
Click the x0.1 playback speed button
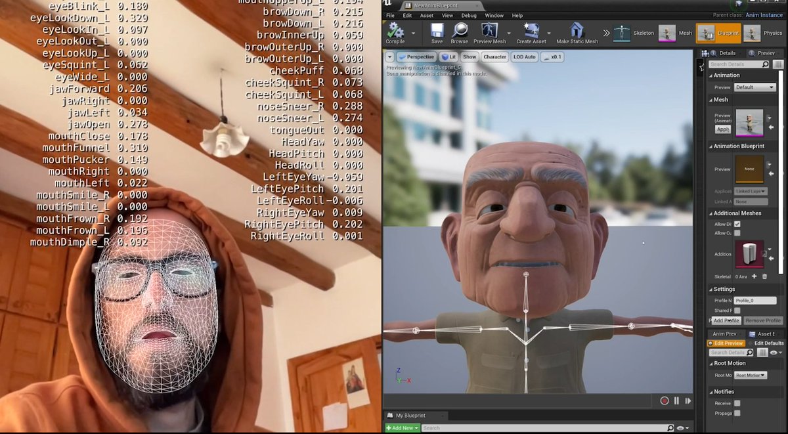[x=553, y=57]
